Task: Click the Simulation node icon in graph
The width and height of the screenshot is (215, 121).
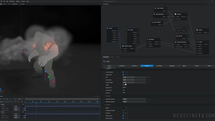Action: pyautogui.click(x=147, y=39)
